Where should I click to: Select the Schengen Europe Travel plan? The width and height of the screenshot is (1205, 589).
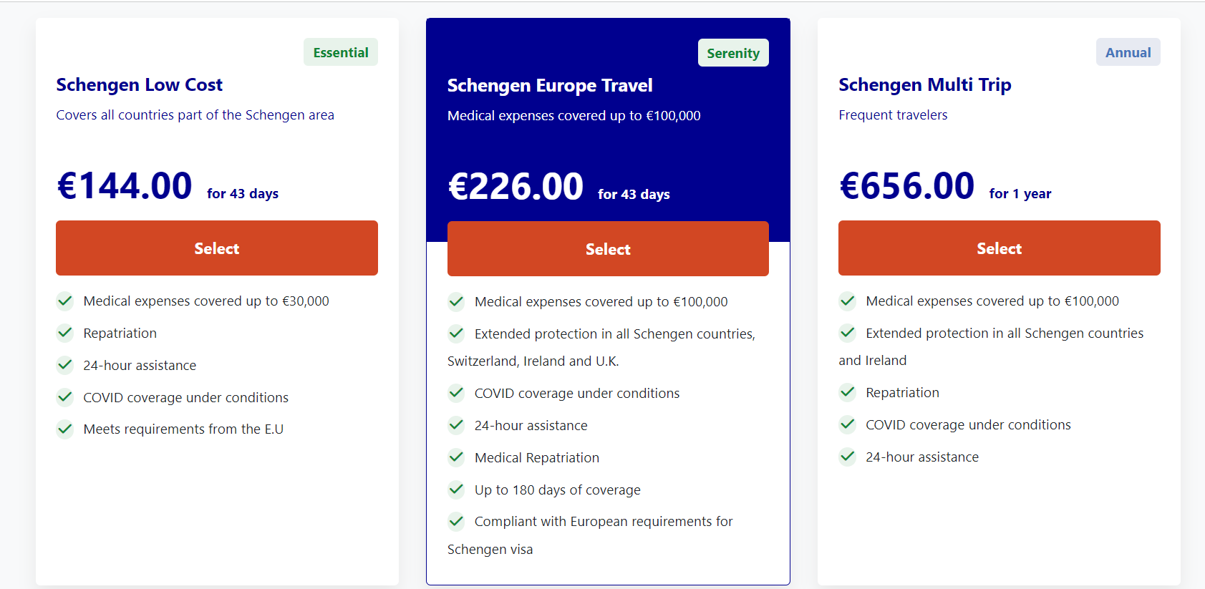[x=608, y=249]
